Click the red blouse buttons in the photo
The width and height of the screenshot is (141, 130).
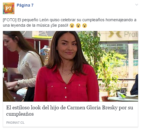[x=66, y=92]
